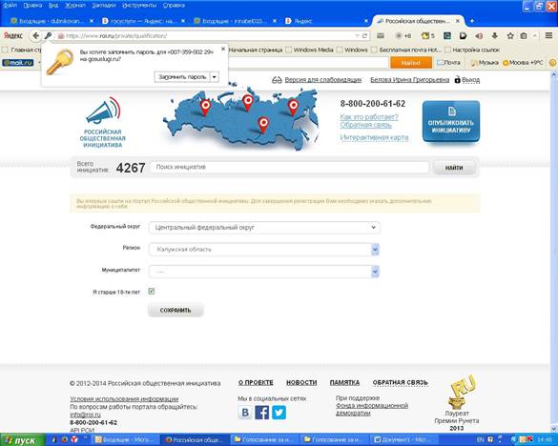Open the bookmarks list icon beside the star
This screenshot has width=558, height=446.
524,35
